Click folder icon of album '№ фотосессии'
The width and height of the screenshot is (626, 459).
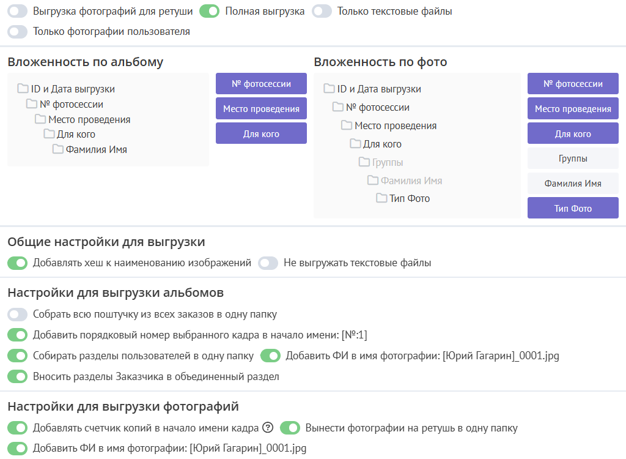[x=32, y=104]
